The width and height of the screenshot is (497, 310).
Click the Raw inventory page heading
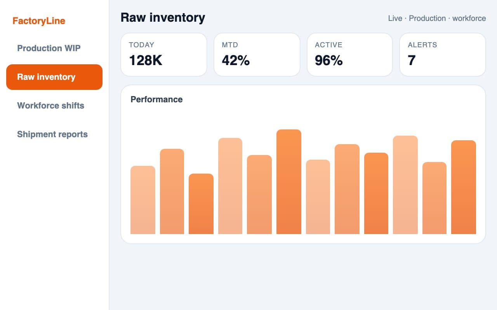click(163, 17)
